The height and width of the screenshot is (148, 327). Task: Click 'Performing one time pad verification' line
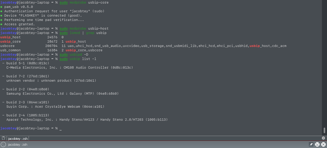pyautogui.click(x=42, y=20)
